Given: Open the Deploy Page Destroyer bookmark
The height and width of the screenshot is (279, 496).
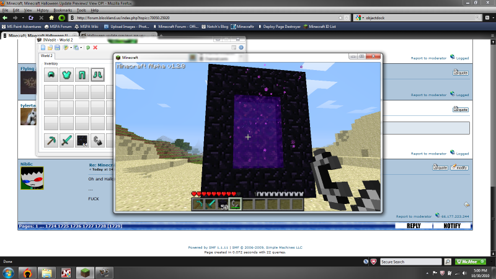Looking at the screenshot, I should coord(279,27).
